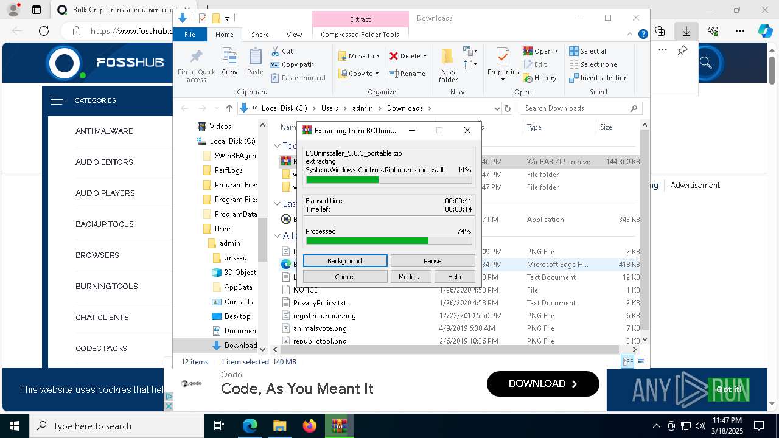
Task: Click the Pause button in extraction dialog
Action: [x=433, y=261]
